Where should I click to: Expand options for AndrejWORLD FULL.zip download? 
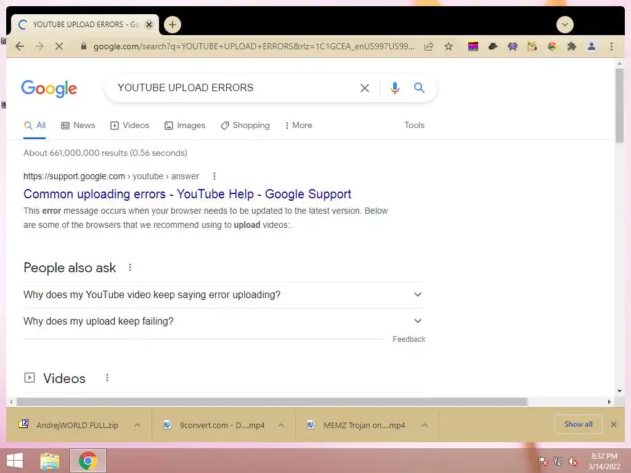(137, 425)
